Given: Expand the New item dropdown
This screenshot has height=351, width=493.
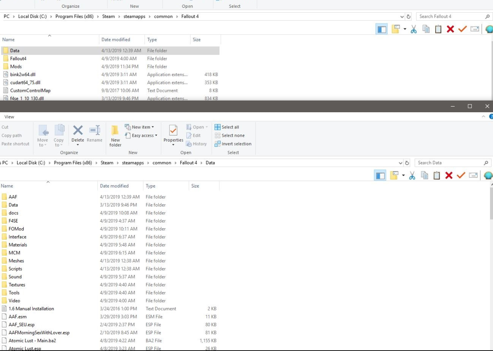Looking at the screenshot, I should 140,127.
